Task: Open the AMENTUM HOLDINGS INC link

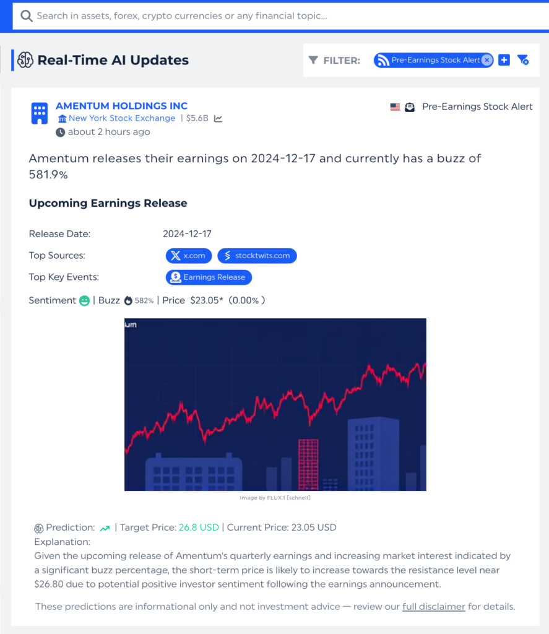Action: click(x=121, y=106)
